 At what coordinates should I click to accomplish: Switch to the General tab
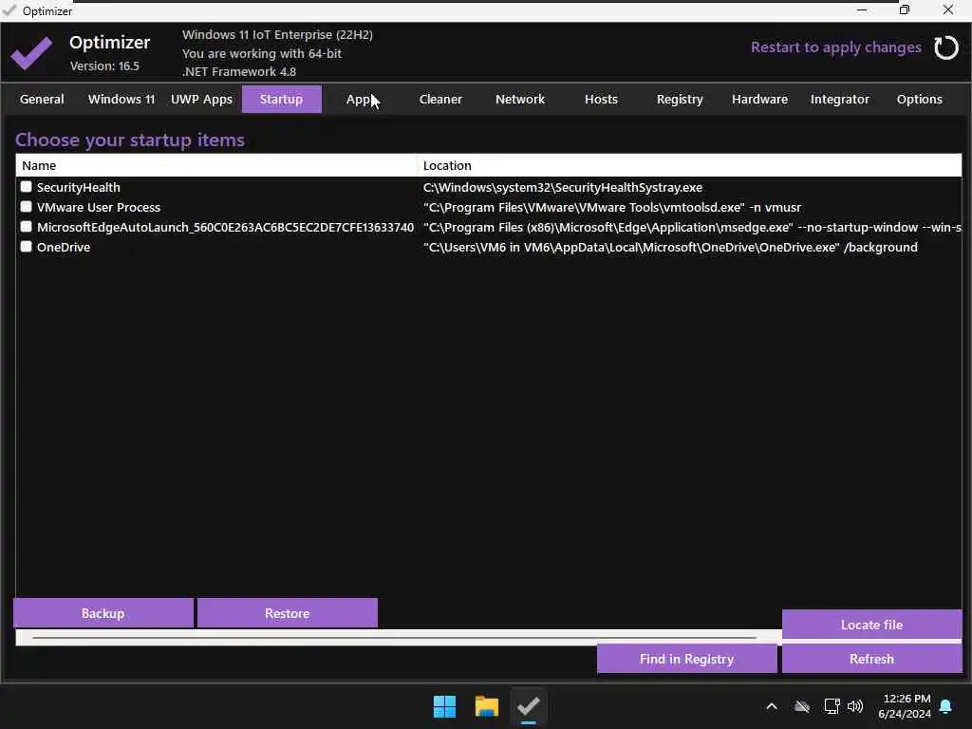(42, 99)
